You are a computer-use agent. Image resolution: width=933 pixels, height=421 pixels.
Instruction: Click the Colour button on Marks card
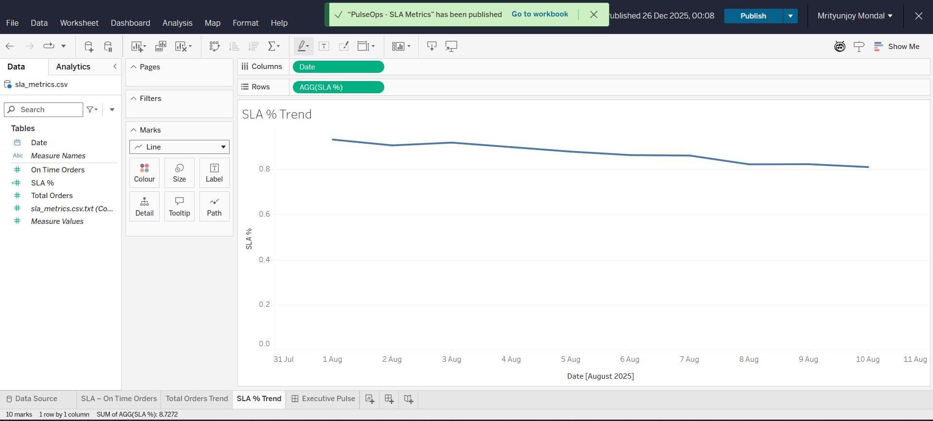click(x=144, y=173)
